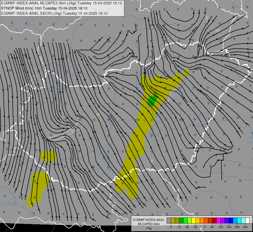Click the legend tick value 400
Image resolution: width=253 pixels, height=232 pixels.
[x=245, y=227]
